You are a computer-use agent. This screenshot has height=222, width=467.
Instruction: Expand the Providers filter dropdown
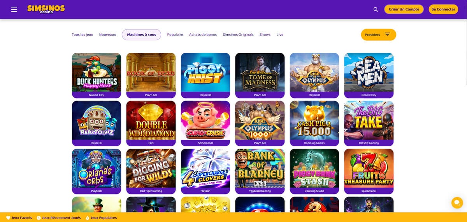point(378,35)
